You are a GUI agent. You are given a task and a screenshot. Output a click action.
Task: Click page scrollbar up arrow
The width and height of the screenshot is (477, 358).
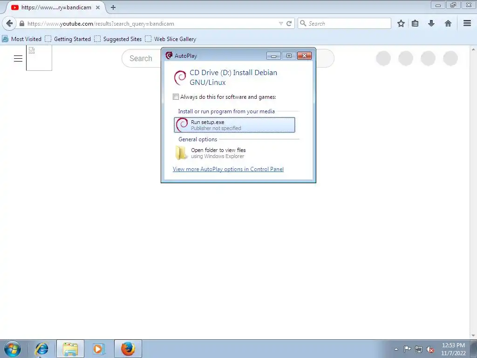pos(473,49)
